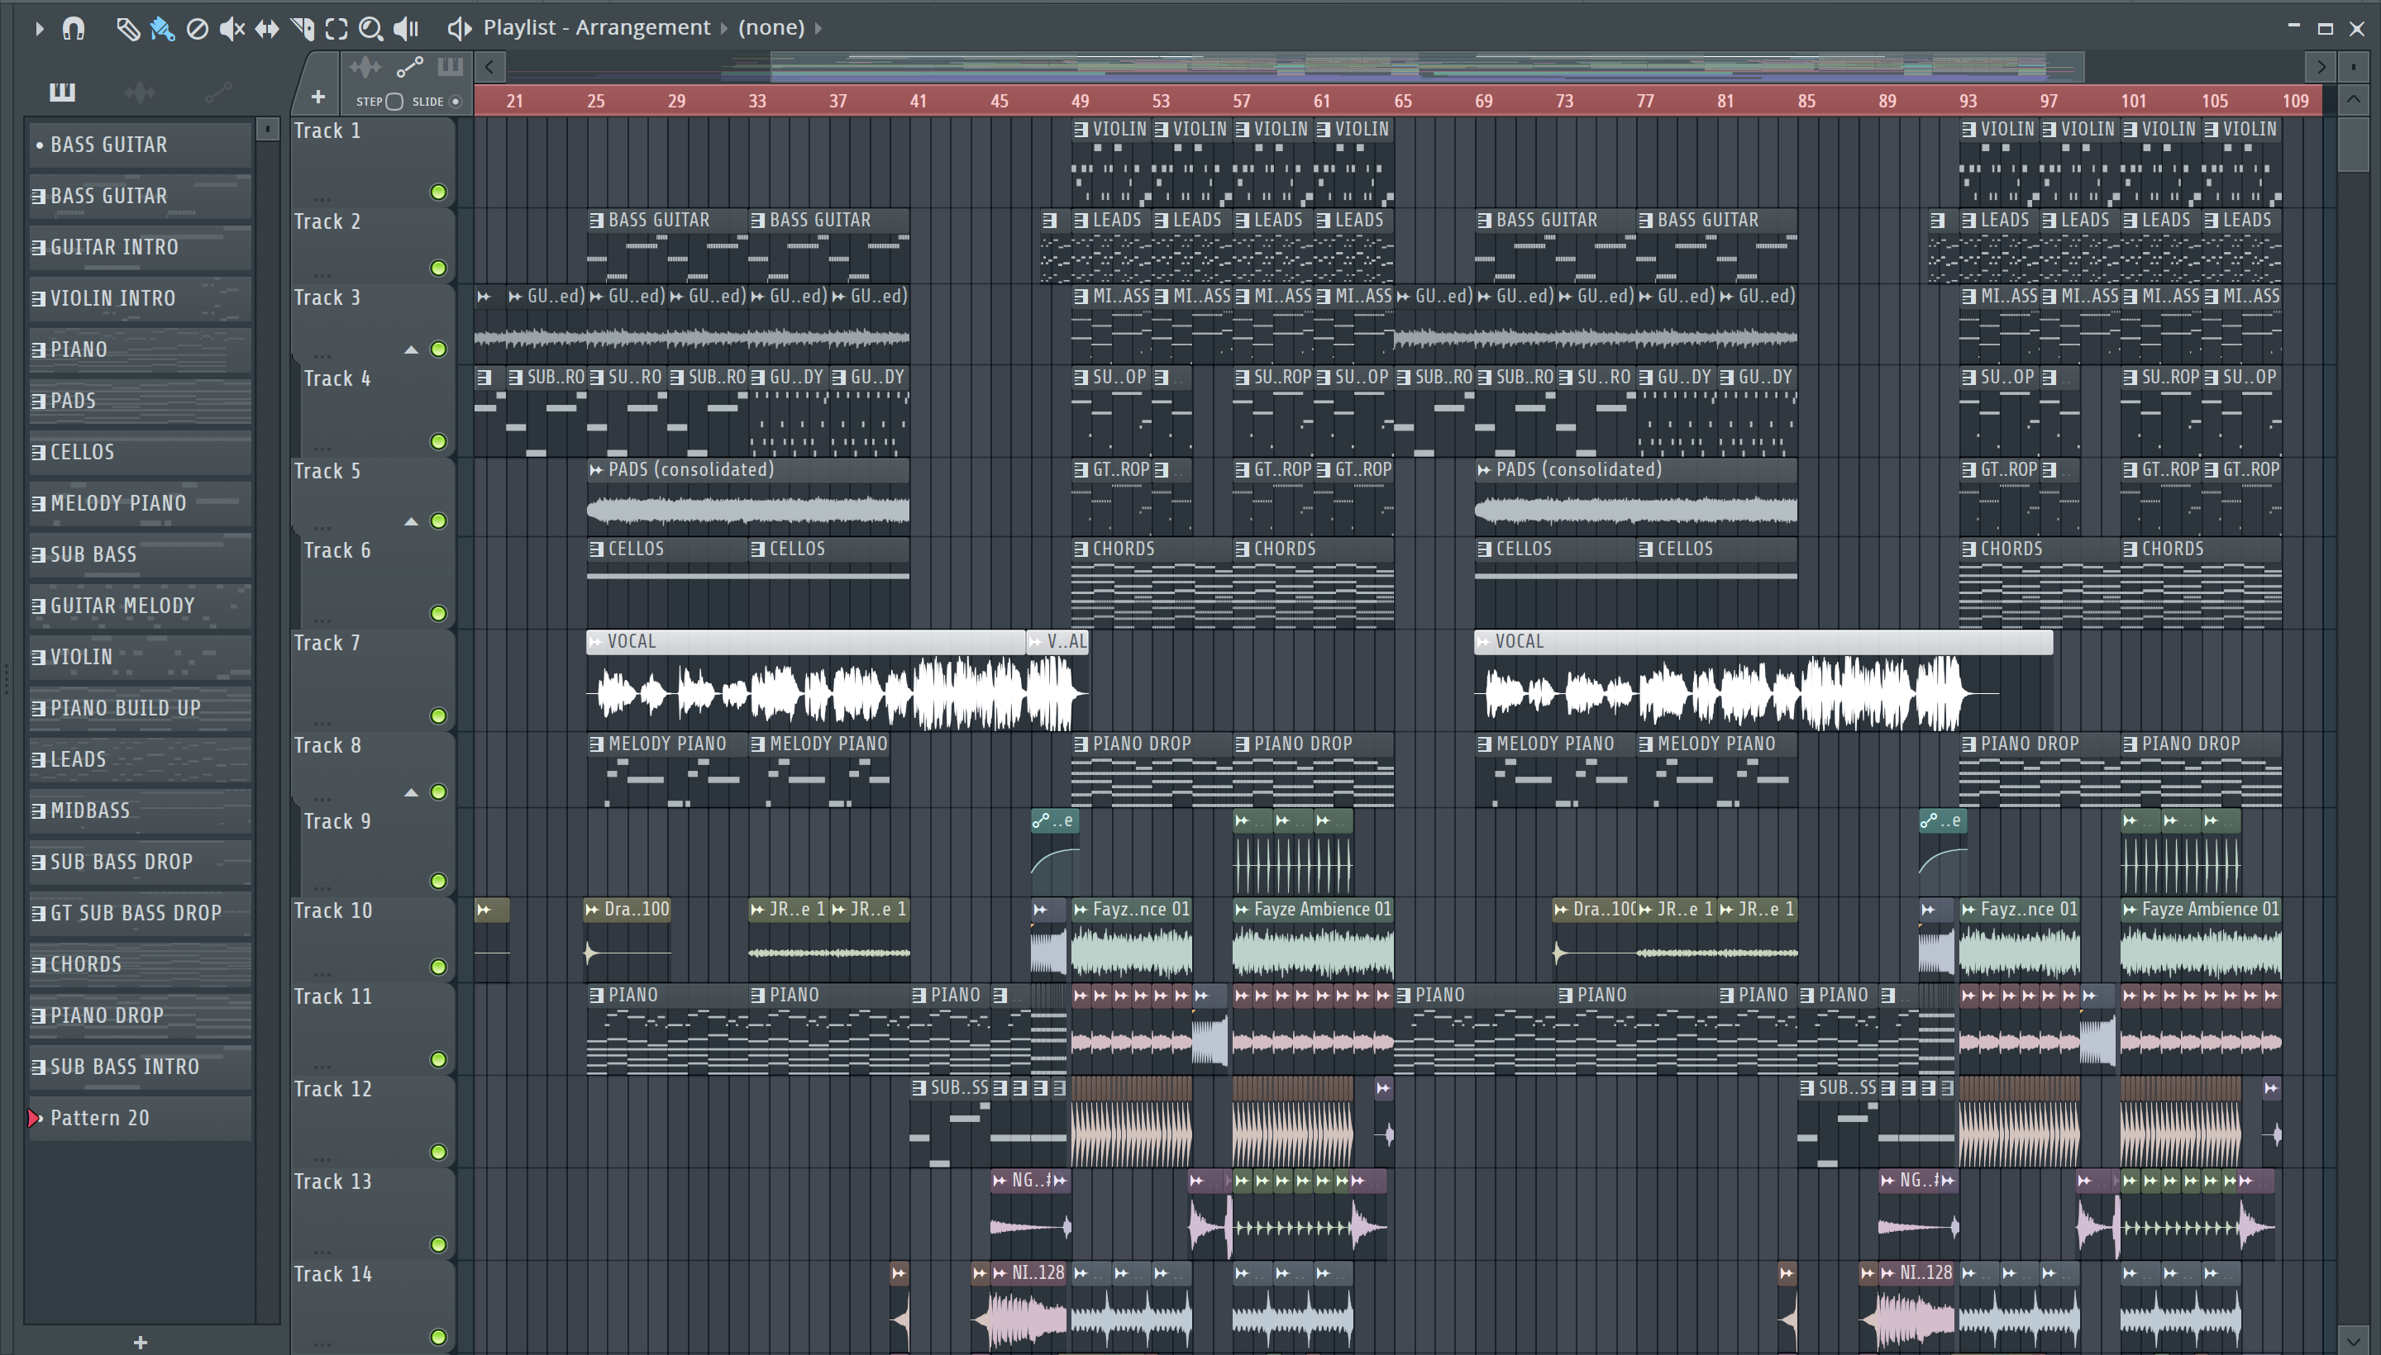The height and width of the screenshot is (1355, 2381).
Task: Select Pattern 20 in the picker
Action: (141, 1118)
